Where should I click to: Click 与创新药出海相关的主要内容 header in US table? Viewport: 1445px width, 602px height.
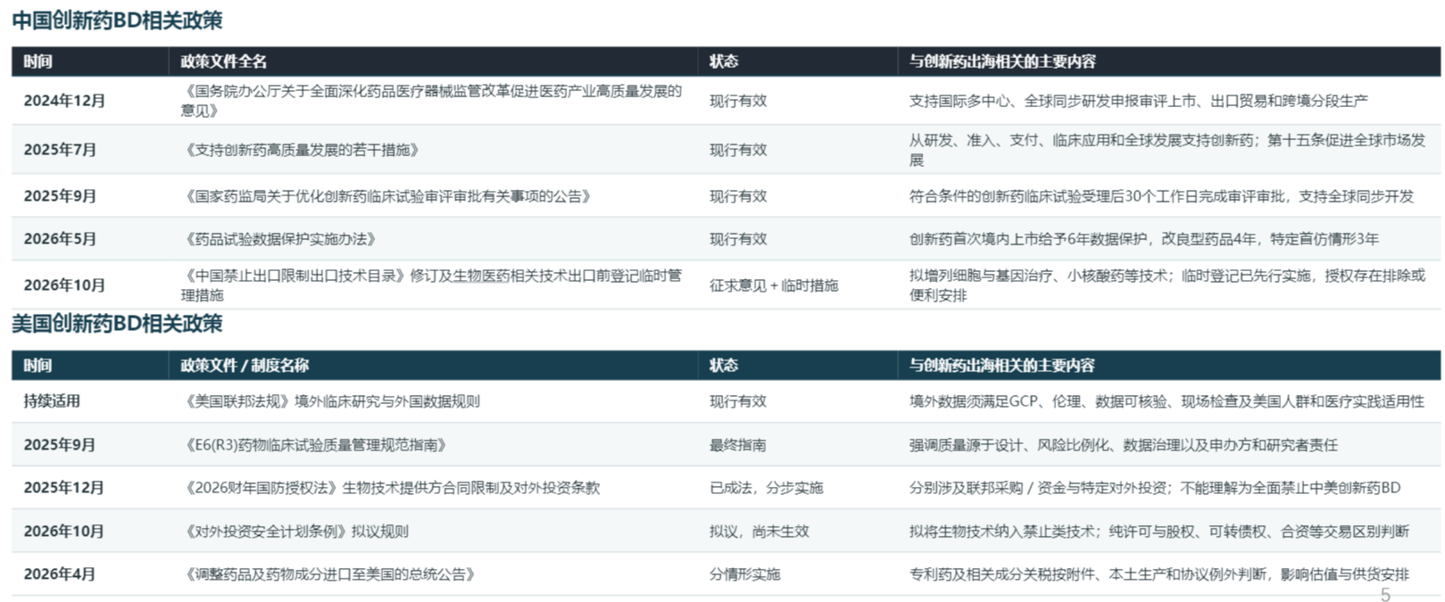1001,365
